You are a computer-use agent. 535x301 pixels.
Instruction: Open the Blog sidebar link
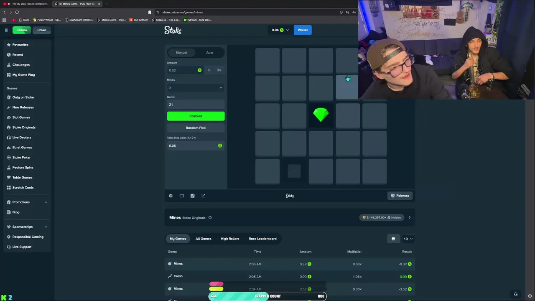click(x=16, y=212)
